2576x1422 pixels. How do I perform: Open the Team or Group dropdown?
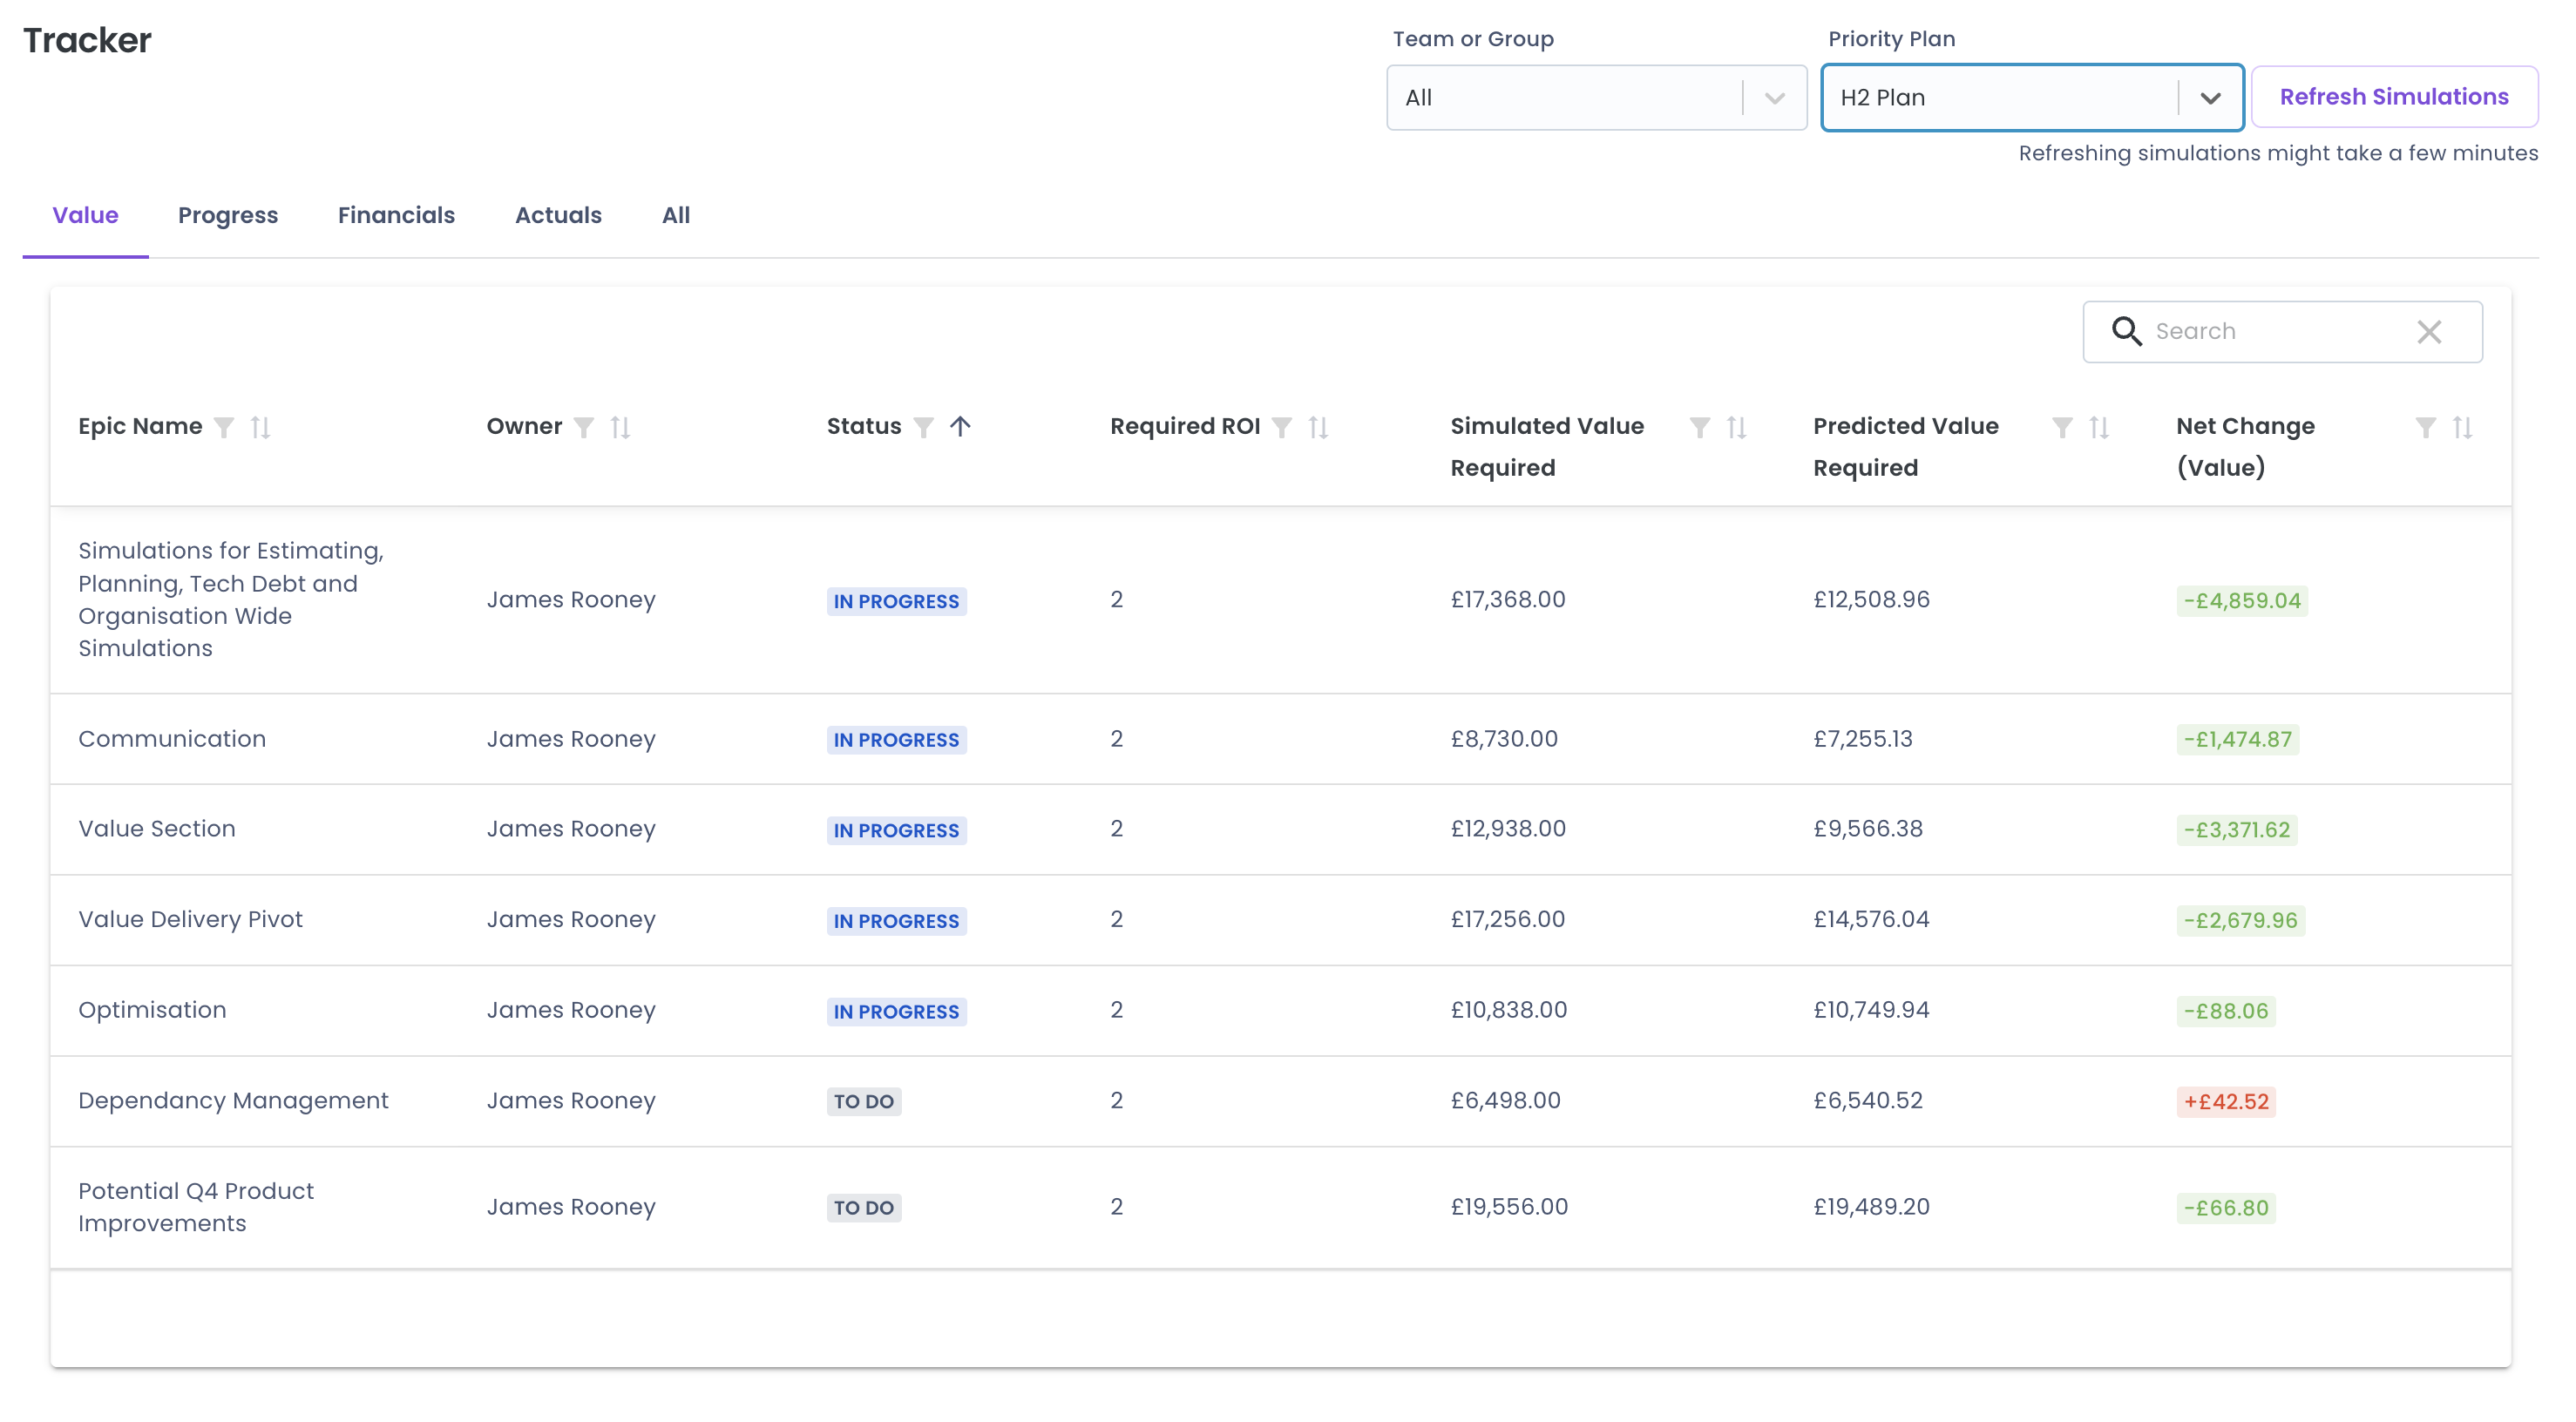pos(1596,98)
